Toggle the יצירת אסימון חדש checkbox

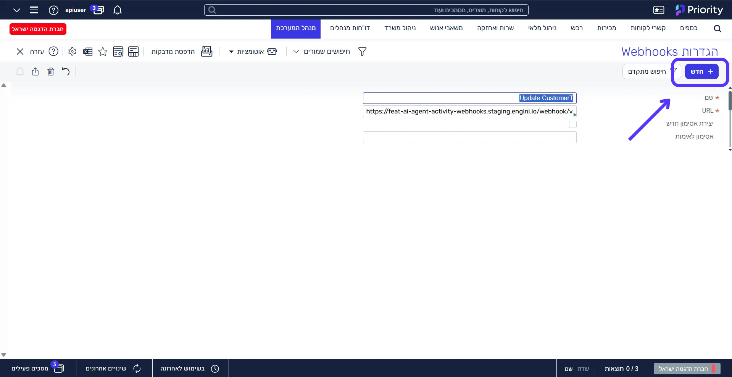pos(572,124)
